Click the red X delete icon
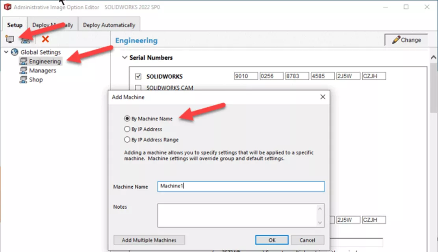 45,39
